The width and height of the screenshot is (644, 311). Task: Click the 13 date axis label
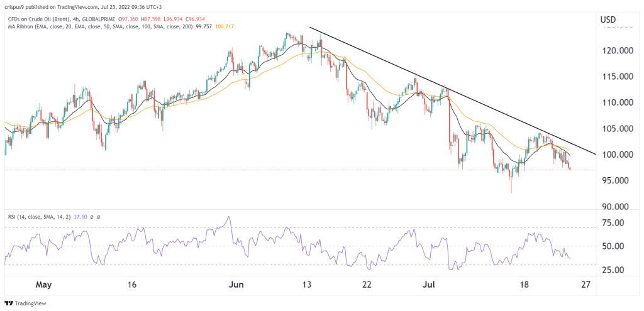pyautogui.click(x=307, y=285)
